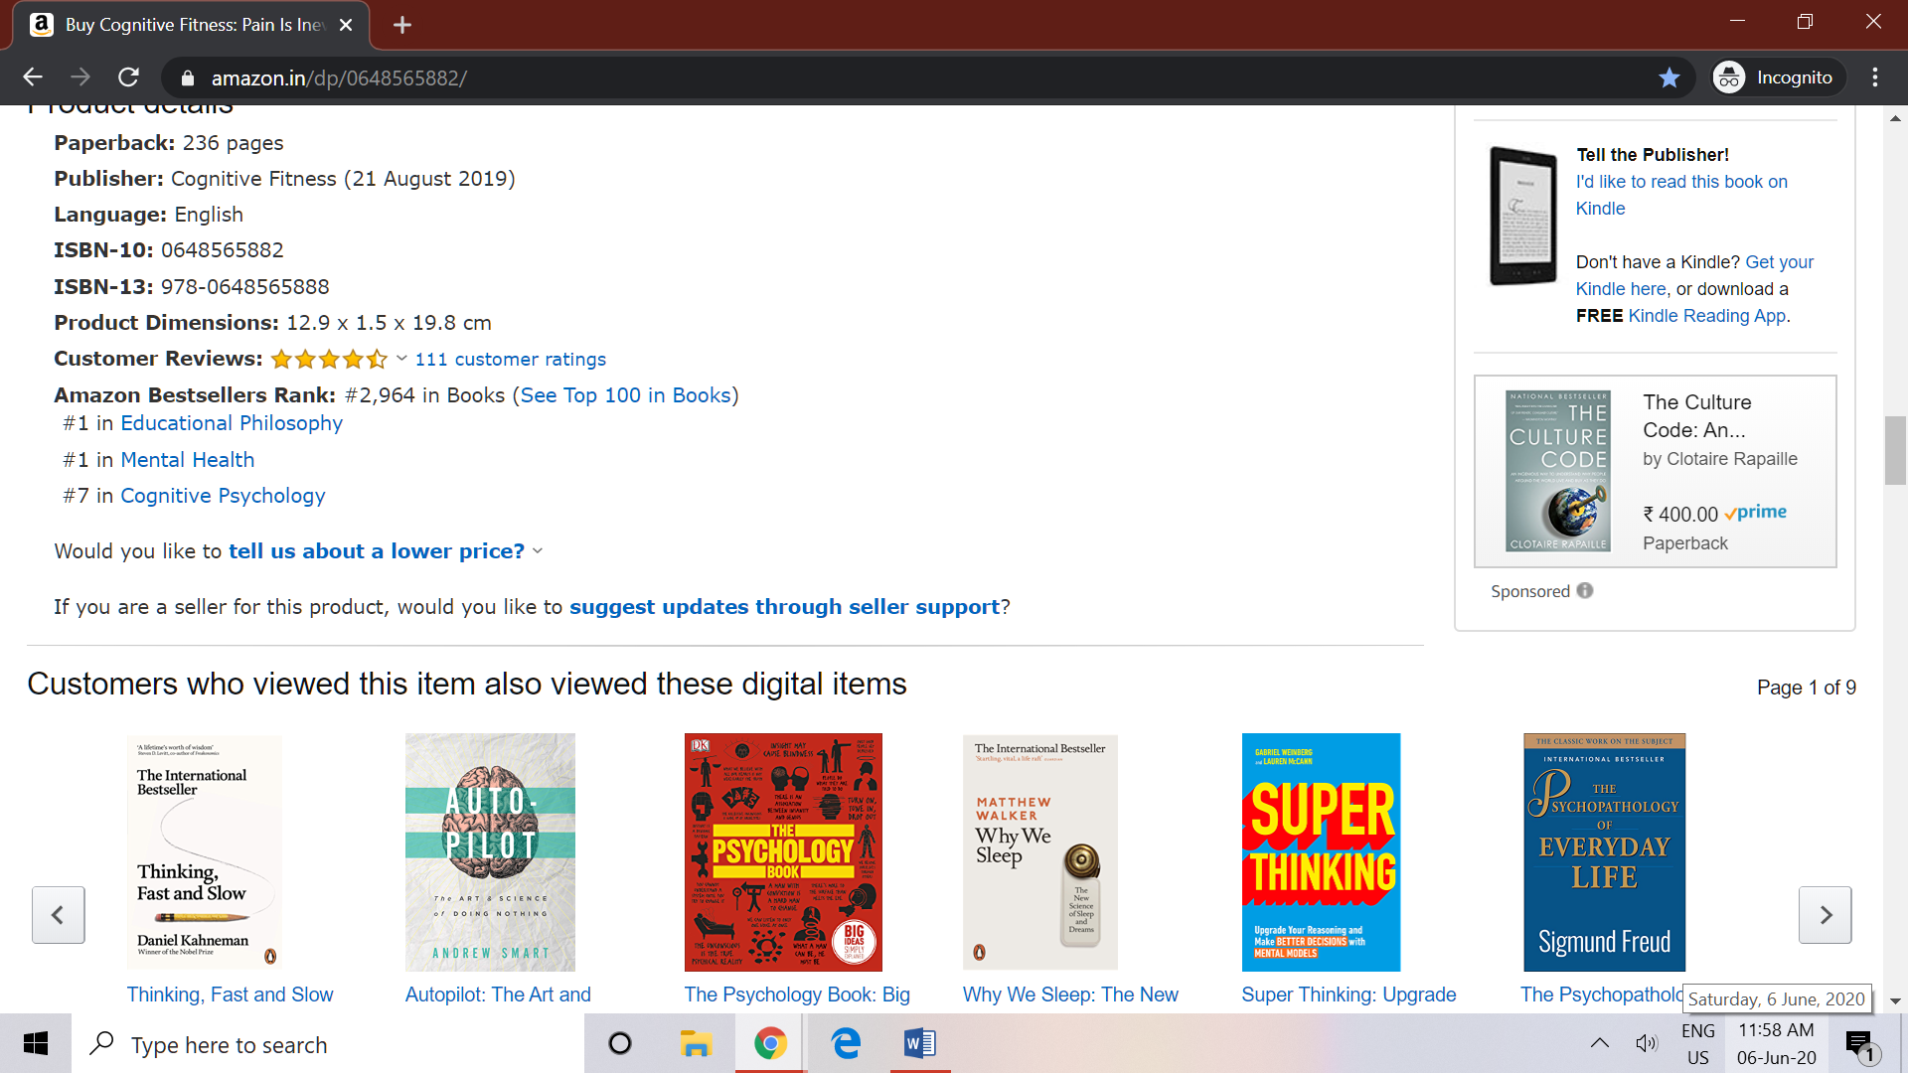1908x1073 pixels.
Task: Open the Action Center notifications
Action: 1859,1044
